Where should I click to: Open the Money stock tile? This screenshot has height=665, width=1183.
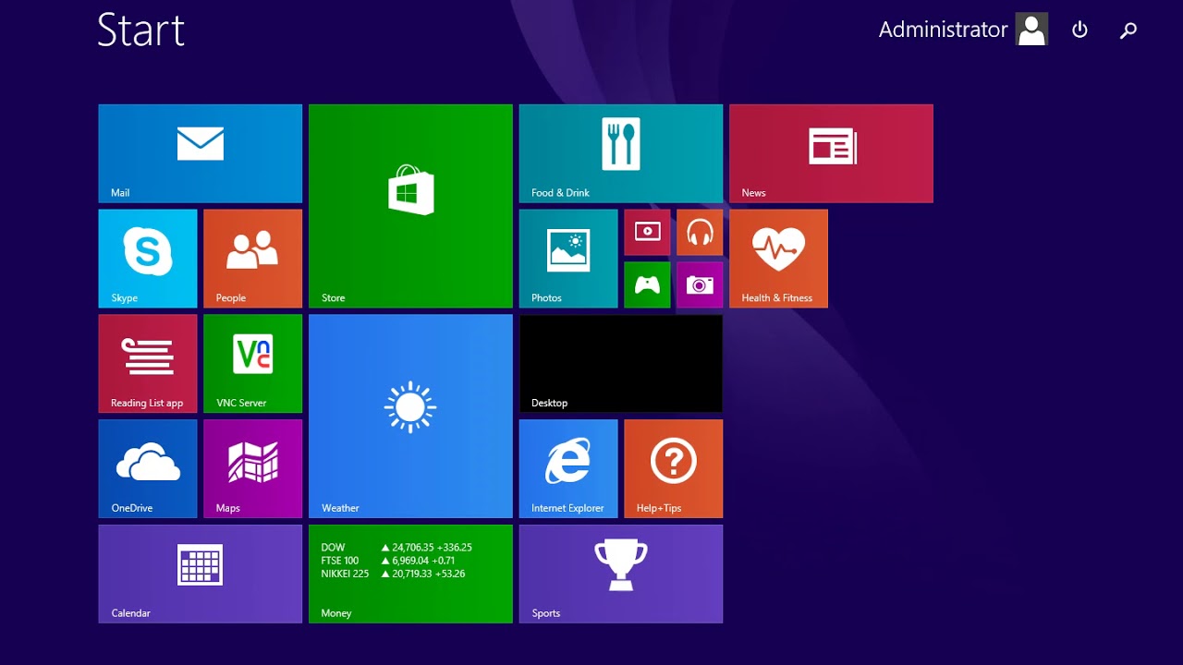(x=410, y=574)
